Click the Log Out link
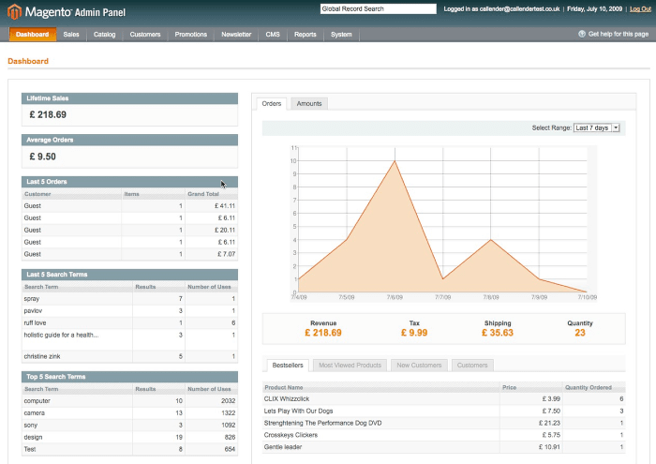Image resolution: width=656 pixels, height=464 pixels. (639, 8)
